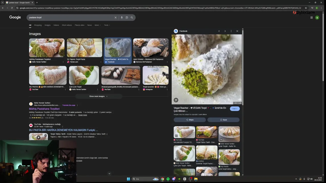Open BU PASTA BİR HARİKA YouTube result

63,130
